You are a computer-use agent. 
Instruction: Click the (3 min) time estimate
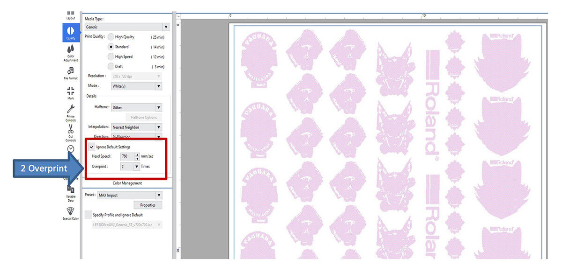157,66
